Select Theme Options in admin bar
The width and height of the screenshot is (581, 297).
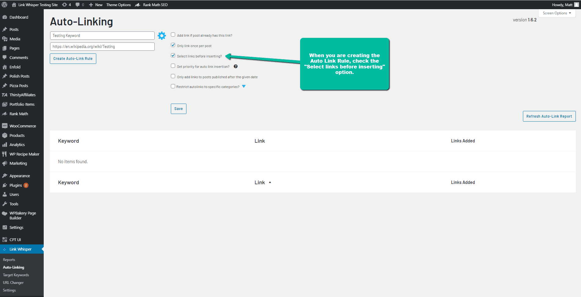tap(119, 5)
